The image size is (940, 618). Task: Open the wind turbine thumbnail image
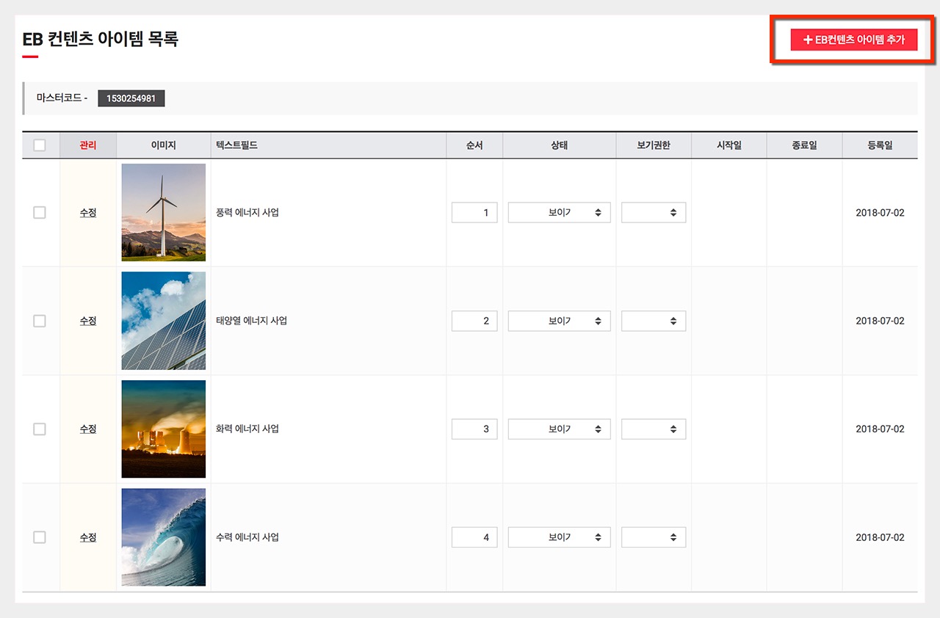164,212
